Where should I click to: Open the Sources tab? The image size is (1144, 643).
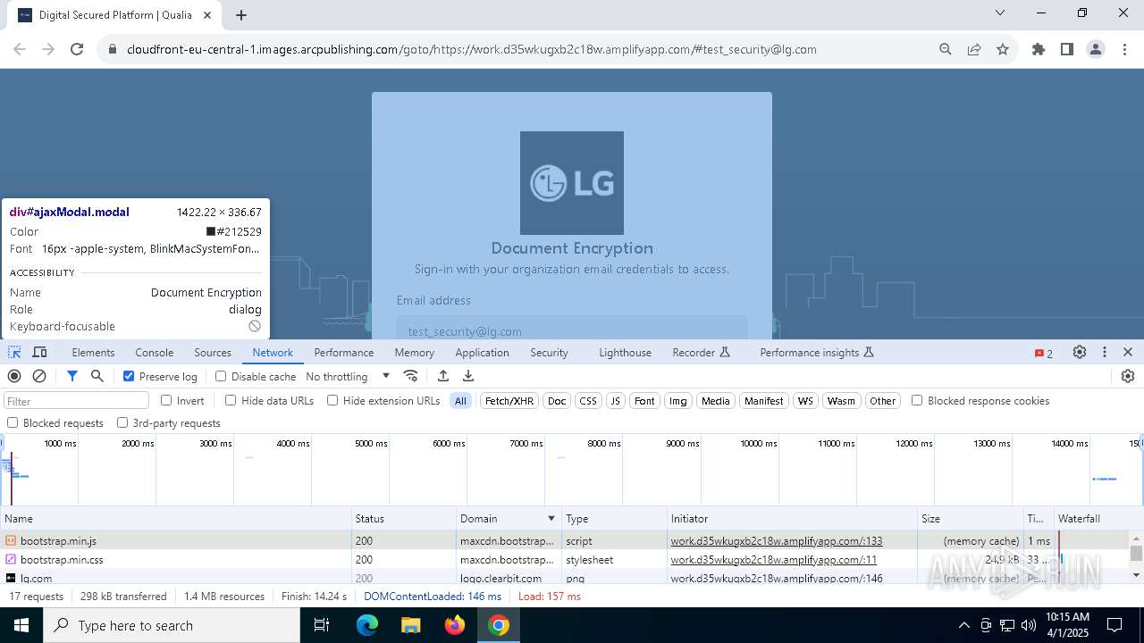[x=213, y=353]
